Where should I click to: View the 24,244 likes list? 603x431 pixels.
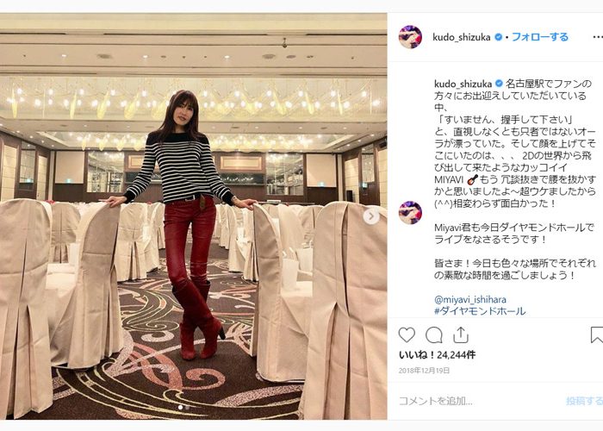pos(438,355)
